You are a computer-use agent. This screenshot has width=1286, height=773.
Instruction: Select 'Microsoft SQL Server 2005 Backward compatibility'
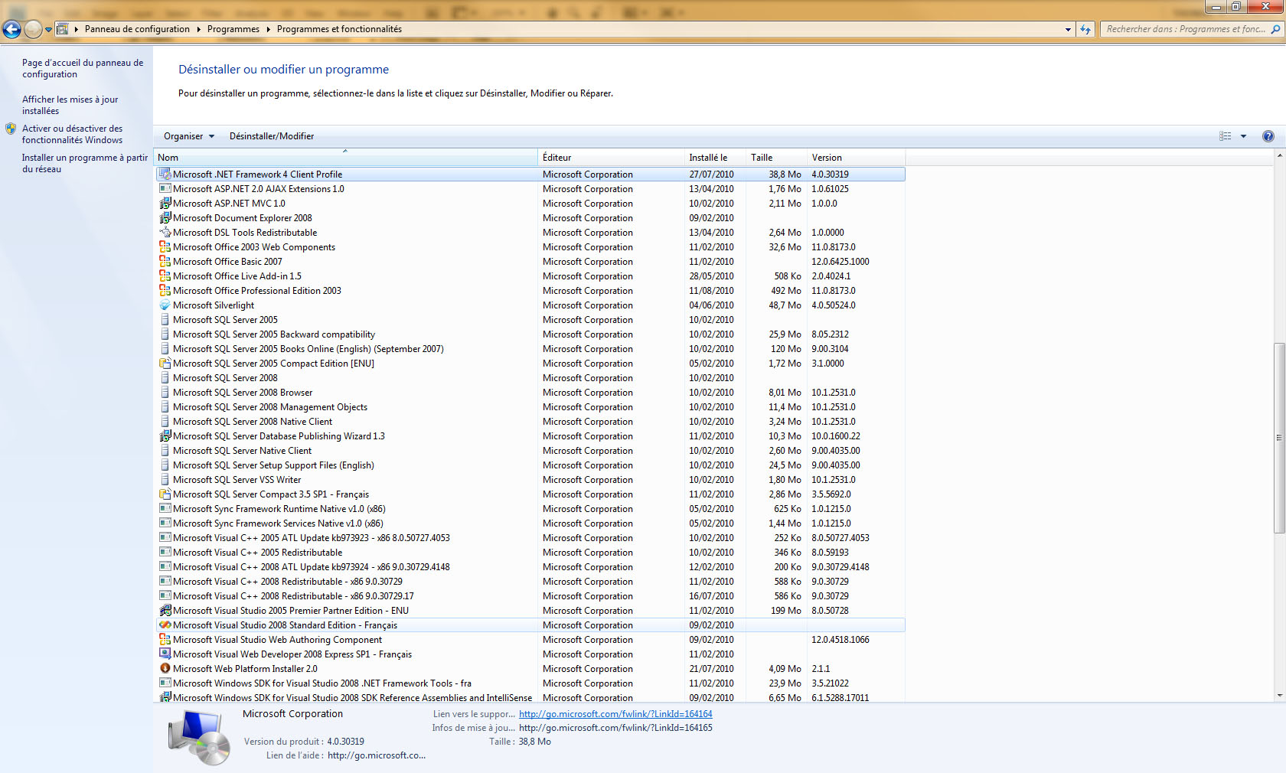pos(530,334)
